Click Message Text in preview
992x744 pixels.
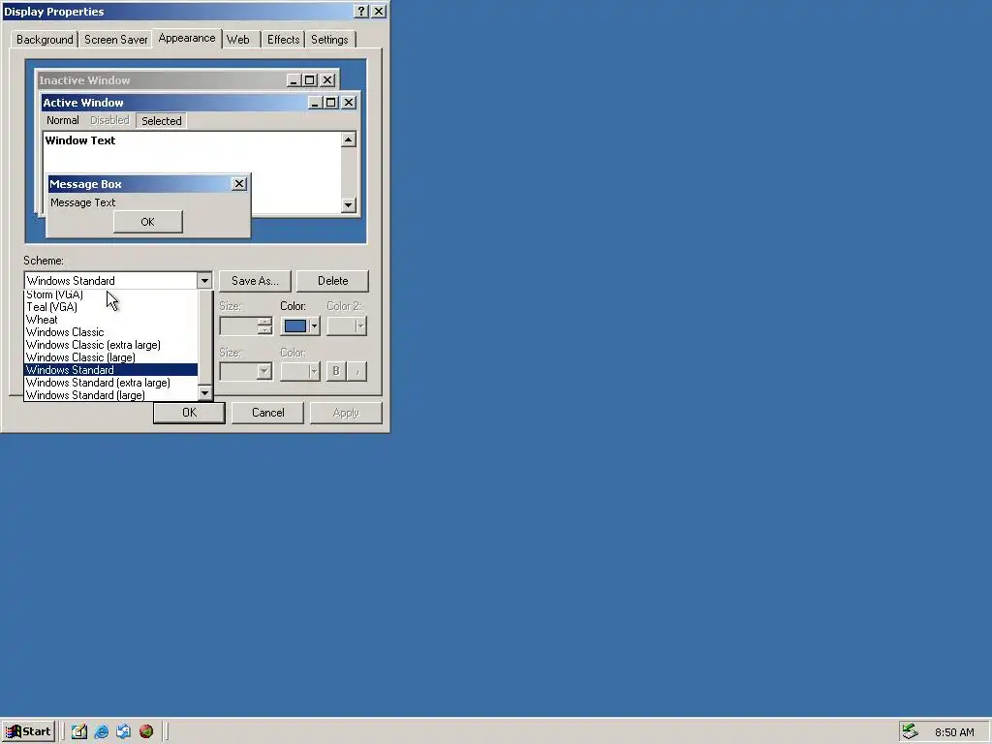[x=83, y=202]
